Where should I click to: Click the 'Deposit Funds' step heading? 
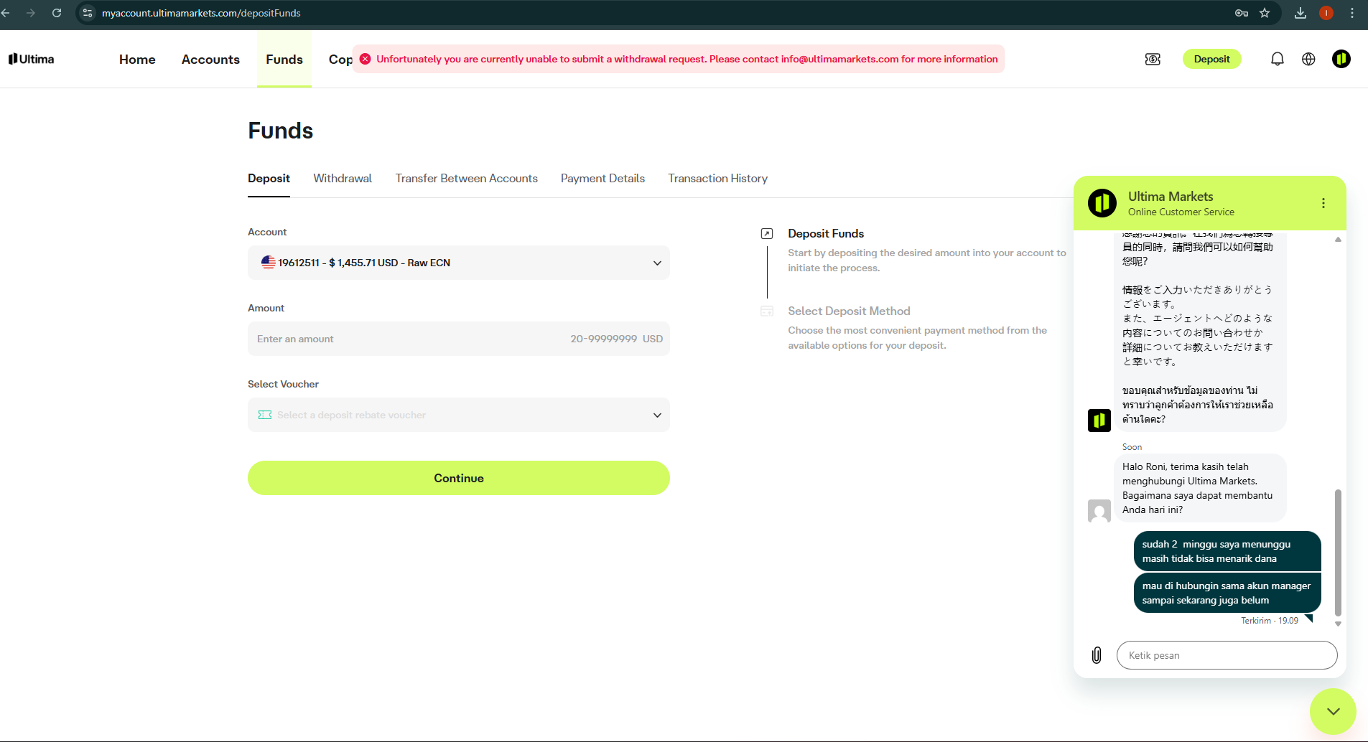826,233
